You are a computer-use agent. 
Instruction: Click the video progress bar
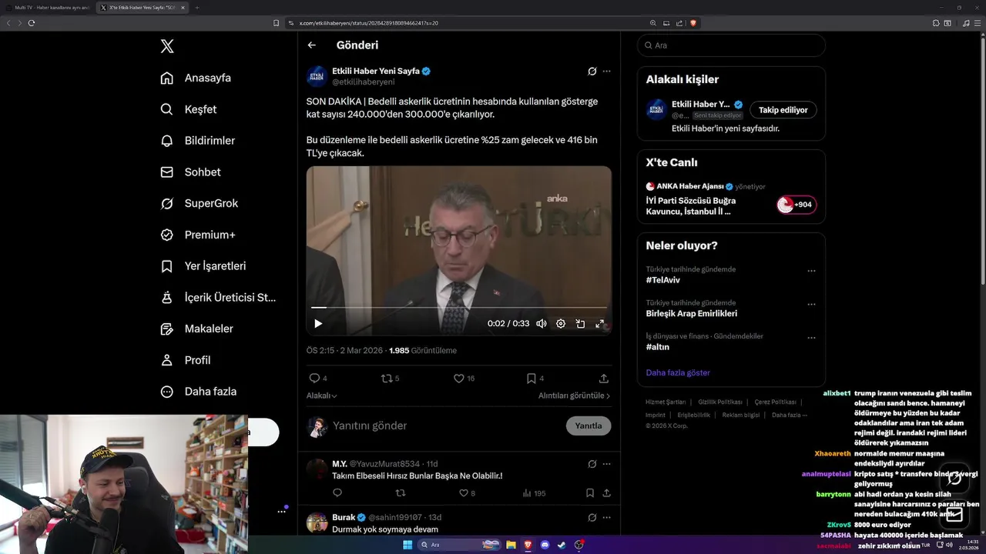coord(459,307)
